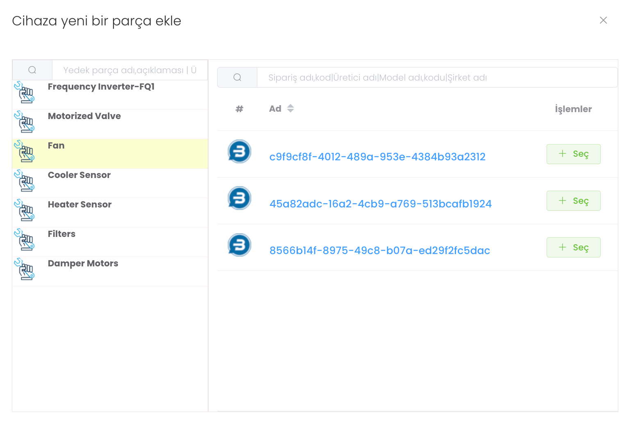
Task: Click the part icon next to Cooler Sensor
Action: [25, 181]
